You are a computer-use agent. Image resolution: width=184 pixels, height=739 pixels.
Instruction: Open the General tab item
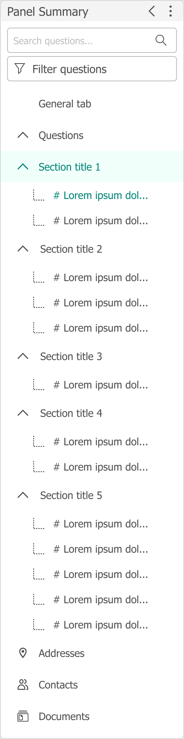tap(65, 104)
